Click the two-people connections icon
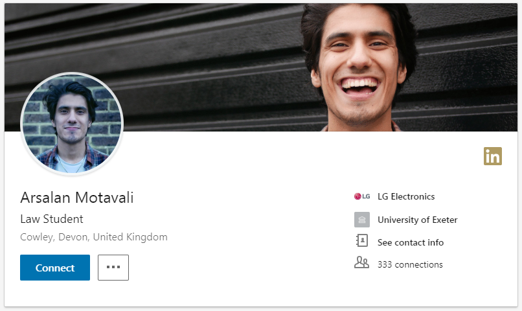The image size is (522, 311). click(361, 262)
